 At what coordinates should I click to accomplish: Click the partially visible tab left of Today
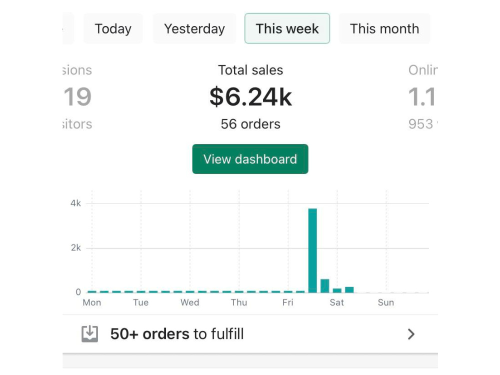click(x=68, y=28)
